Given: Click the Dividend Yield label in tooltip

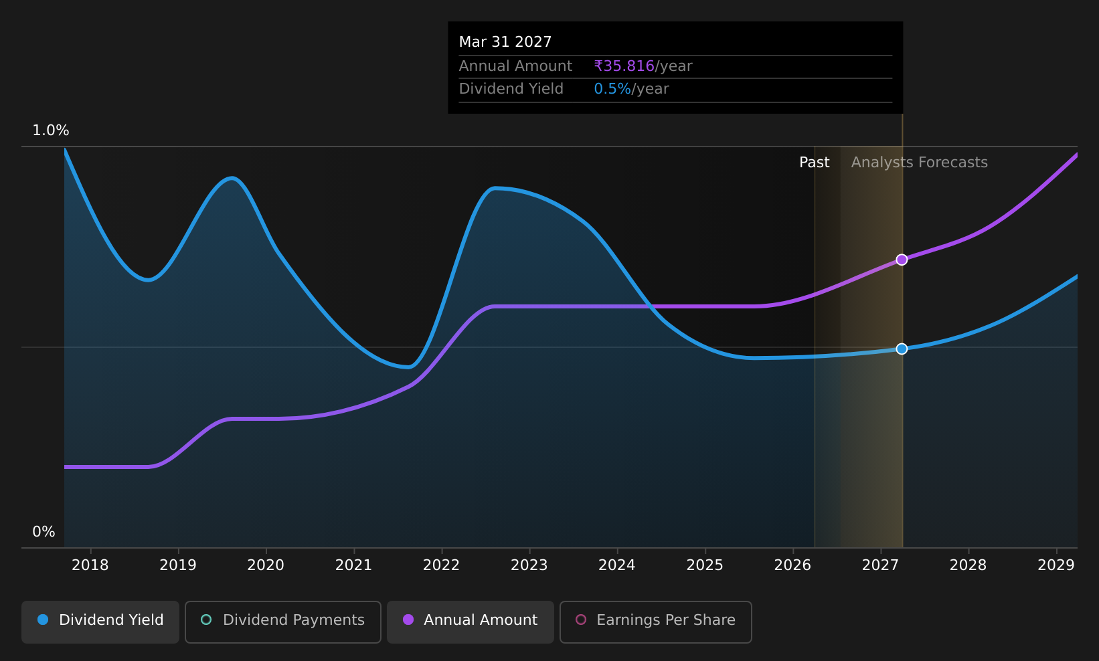Looking at the screenshot, I should 511,89.
